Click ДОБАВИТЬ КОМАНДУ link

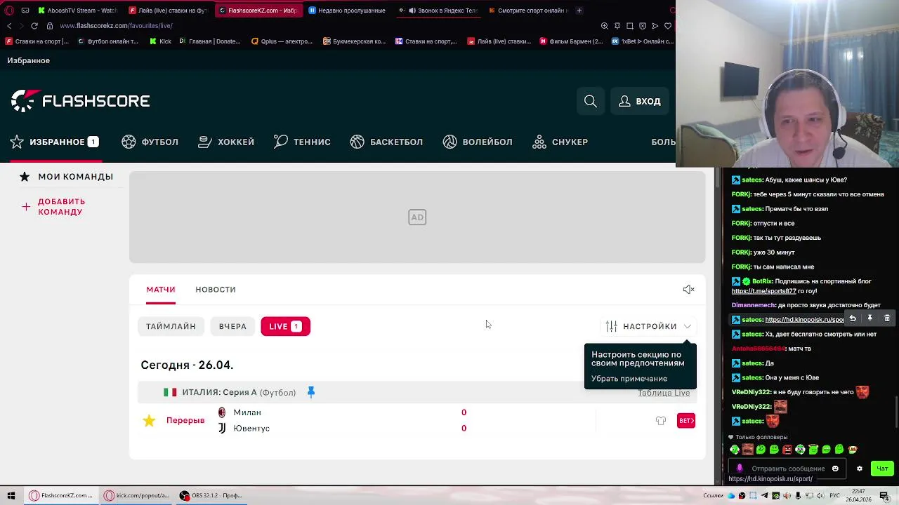61,207
